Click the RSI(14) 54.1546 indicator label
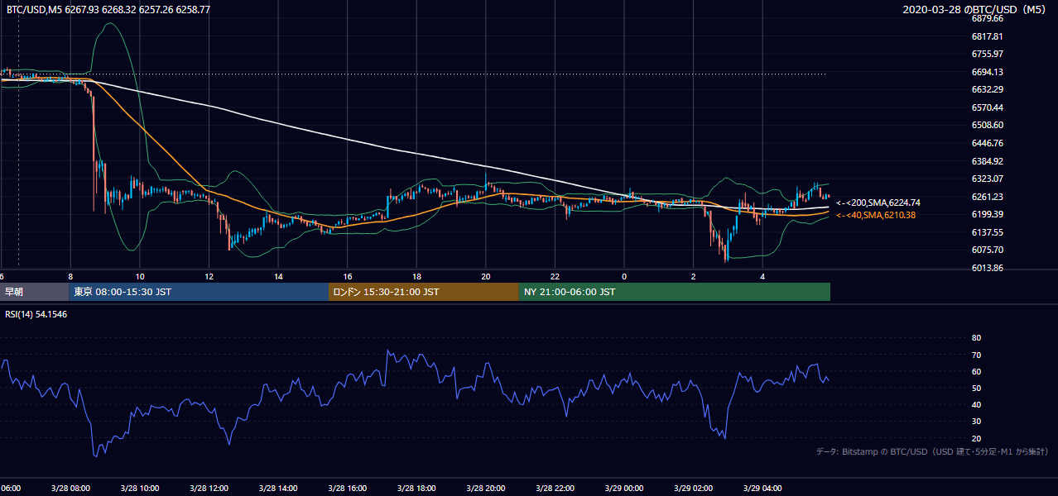1058x496 pixels. click(x=36, y=314)
